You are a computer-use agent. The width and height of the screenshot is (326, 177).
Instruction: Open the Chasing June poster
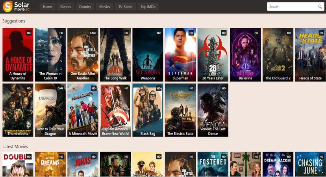pos(310,164)
